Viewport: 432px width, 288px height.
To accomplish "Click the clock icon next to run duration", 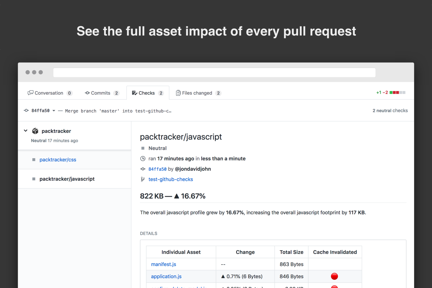I will [x=142, y=159].
